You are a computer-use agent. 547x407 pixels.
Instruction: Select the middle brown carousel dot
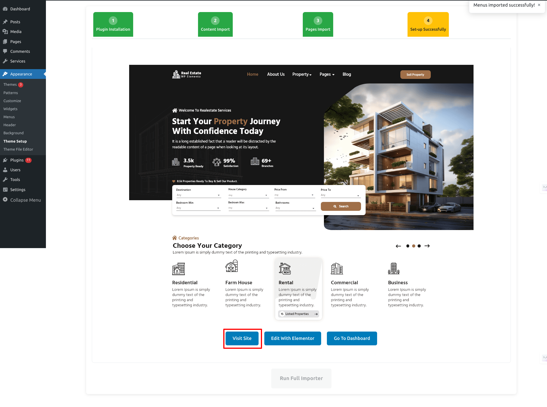pyautogui.click(x=414, y=246)
